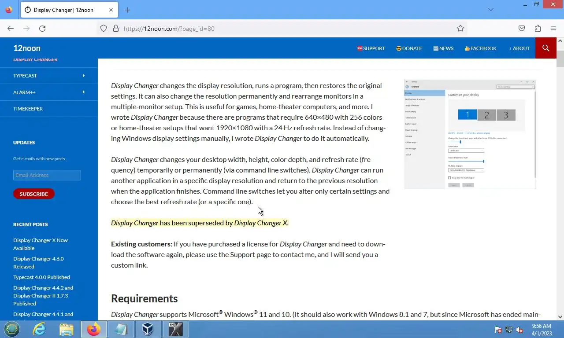This screenshot has width=564, height=338.
Task: Open post Typecast 4.0.0 Published
Action: [41, 277]
